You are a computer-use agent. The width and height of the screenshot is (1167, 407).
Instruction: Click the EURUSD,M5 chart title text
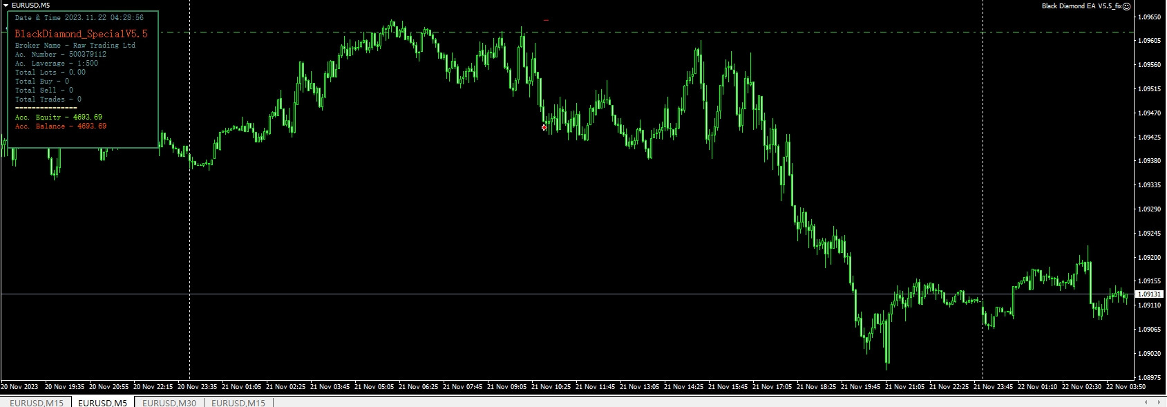click(30, 5)
